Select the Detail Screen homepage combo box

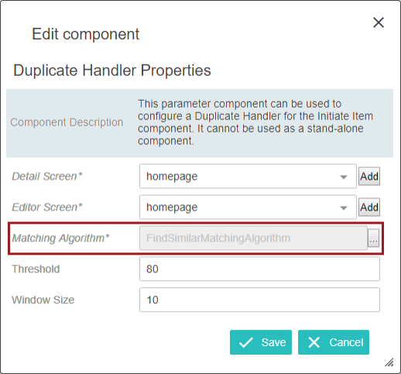click(x=248, y=177)
